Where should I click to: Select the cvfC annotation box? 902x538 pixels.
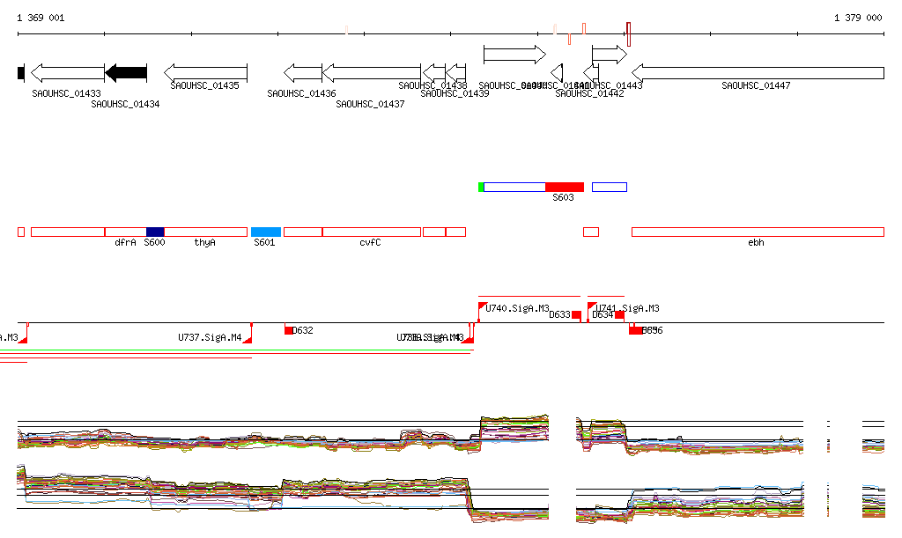coord(372,232)
